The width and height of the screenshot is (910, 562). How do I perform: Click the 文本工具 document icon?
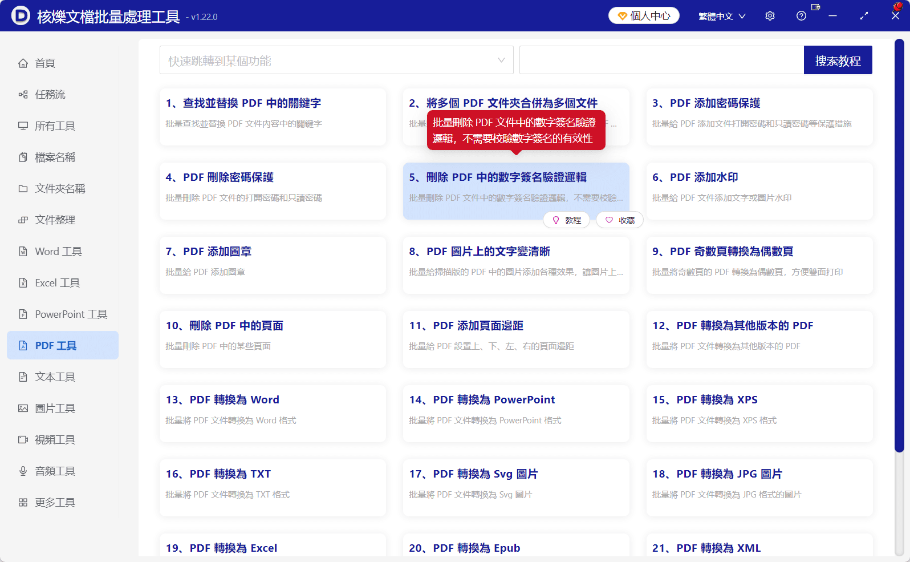pos(23,377)
